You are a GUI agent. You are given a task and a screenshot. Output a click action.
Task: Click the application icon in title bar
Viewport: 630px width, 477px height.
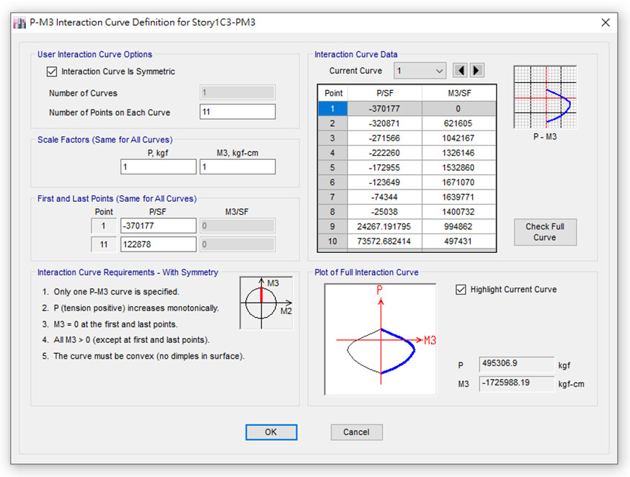pos(19,22)
